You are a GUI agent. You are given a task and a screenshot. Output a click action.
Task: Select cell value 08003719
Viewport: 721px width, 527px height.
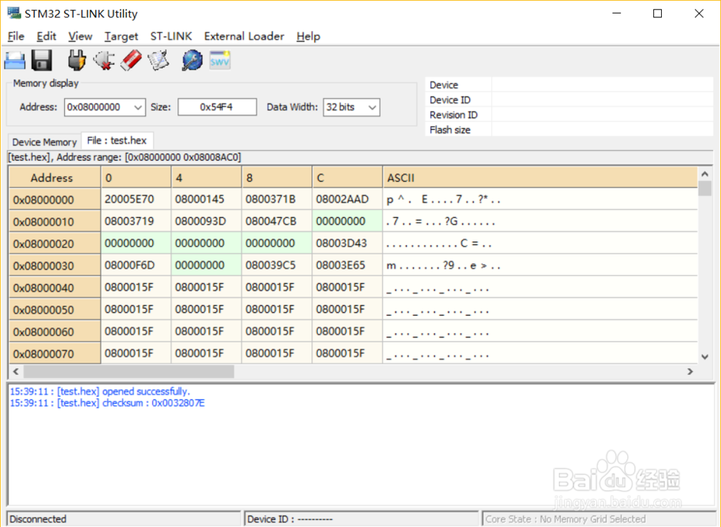[136, 221]
